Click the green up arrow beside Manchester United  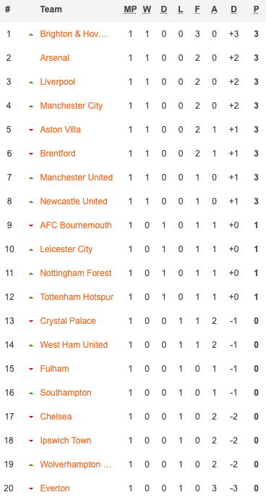[31, 178]
